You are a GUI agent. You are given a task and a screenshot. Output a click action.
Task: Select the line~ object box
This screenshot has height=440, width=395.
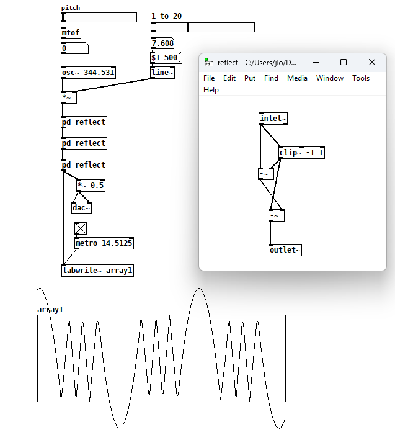pyautogui.click(x=162, y=73)
